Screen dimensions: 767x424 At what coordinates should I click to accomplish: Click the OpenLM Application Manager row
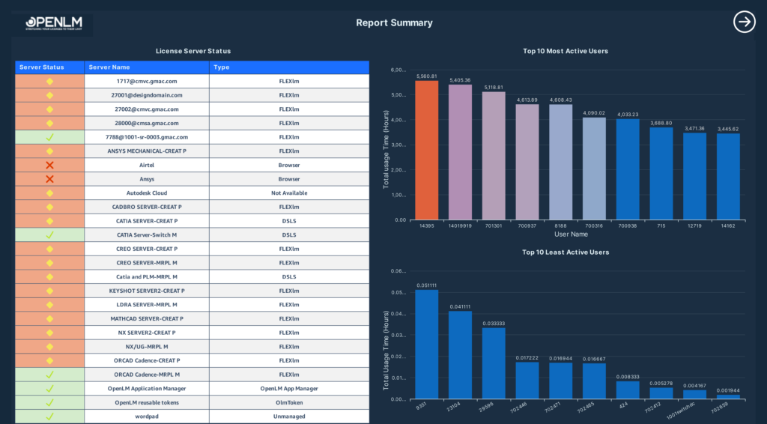192,388
